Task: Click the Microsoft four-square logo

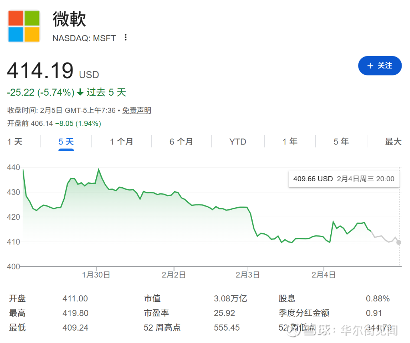Action: click(24, 26)
